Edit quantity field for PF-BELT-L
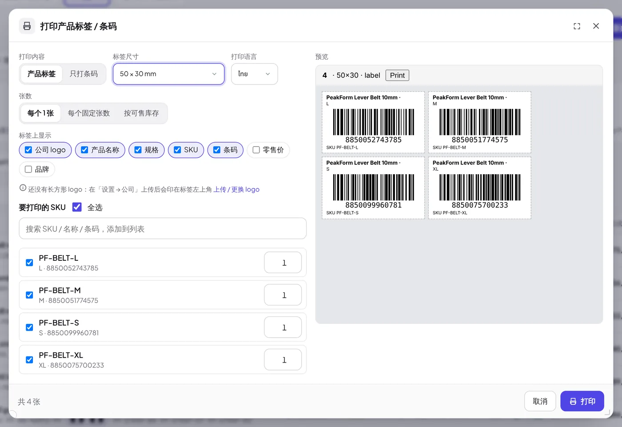The height and width of the screenshot is (427, 622). coord(283,263)
